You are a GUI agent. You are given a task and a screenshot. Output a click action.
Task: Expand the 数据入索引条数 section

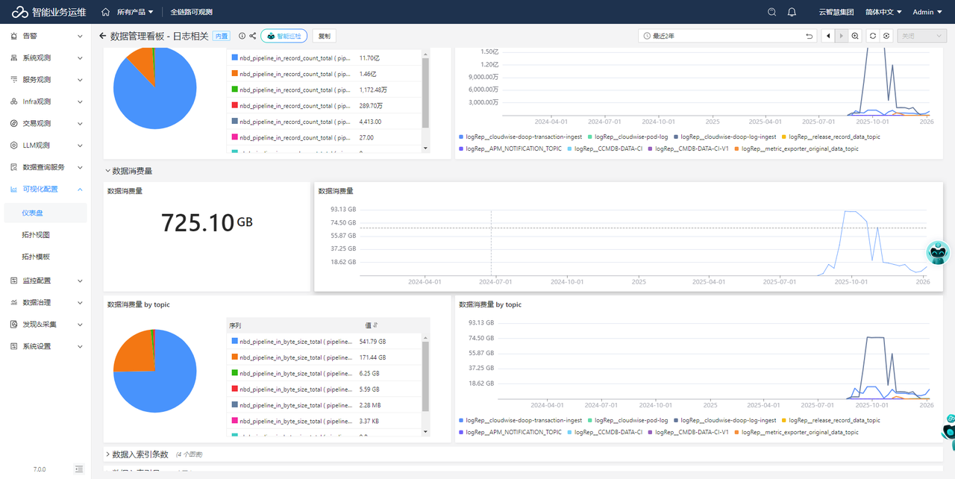[x=140, y=454]
